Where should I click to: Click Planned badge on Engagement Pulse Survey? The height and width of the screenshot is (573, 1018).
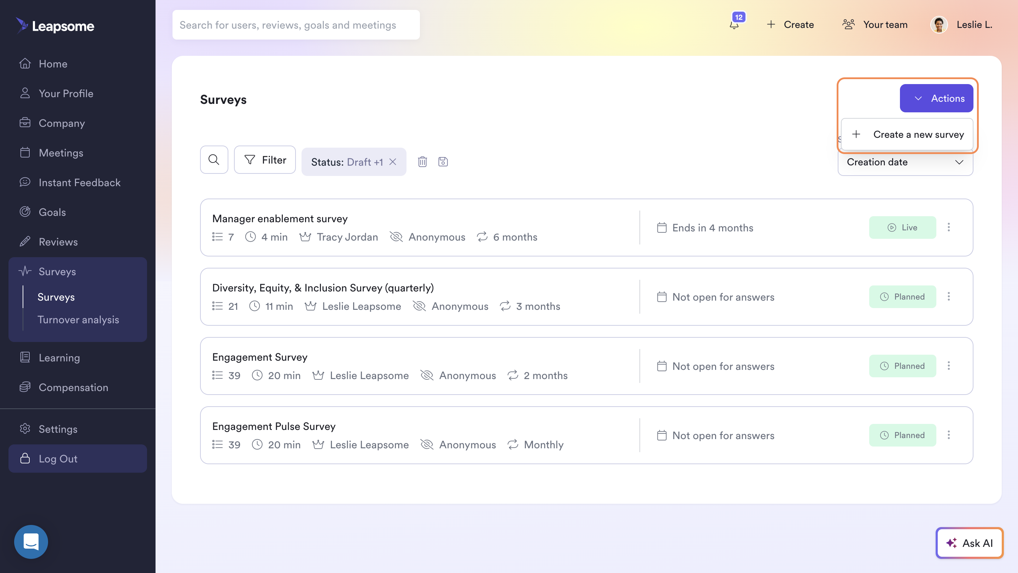coord(902,435)
